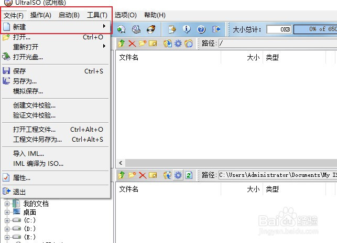The image size is (337, 243).
Task: Click extract files icon in image pane toolbar
Action: 168,44
